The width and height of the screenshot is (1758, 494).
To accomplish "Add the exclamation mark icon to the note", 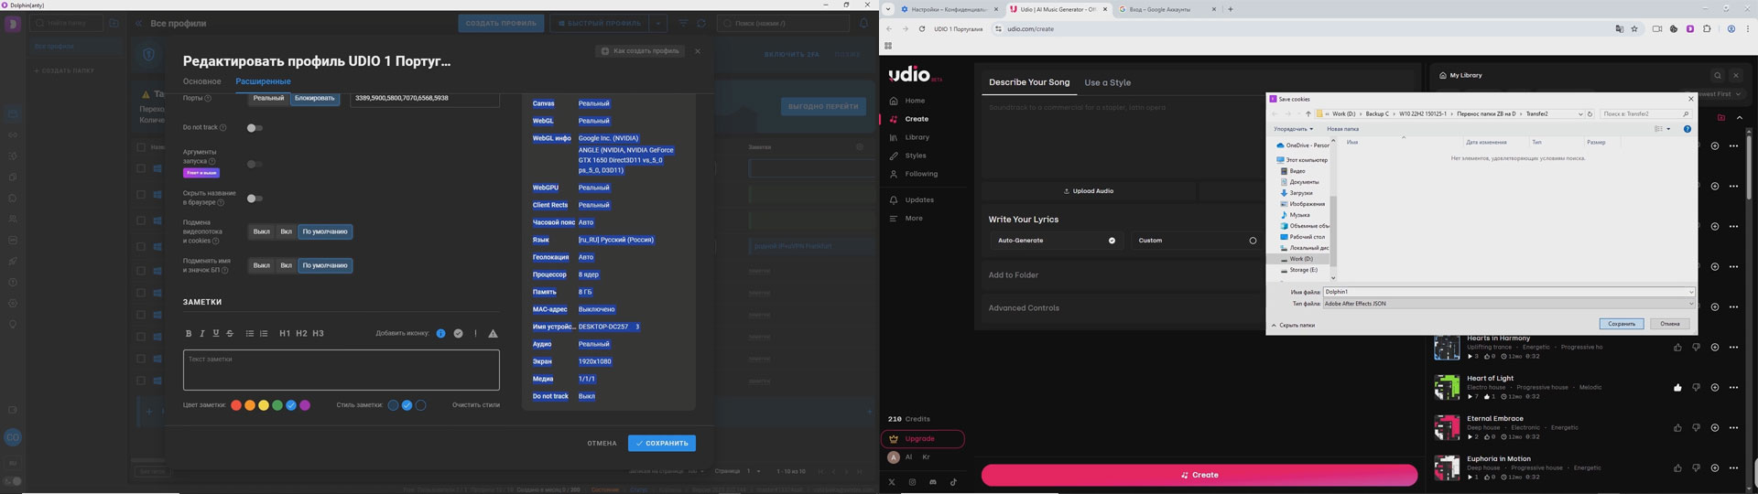I will [475, 333].
